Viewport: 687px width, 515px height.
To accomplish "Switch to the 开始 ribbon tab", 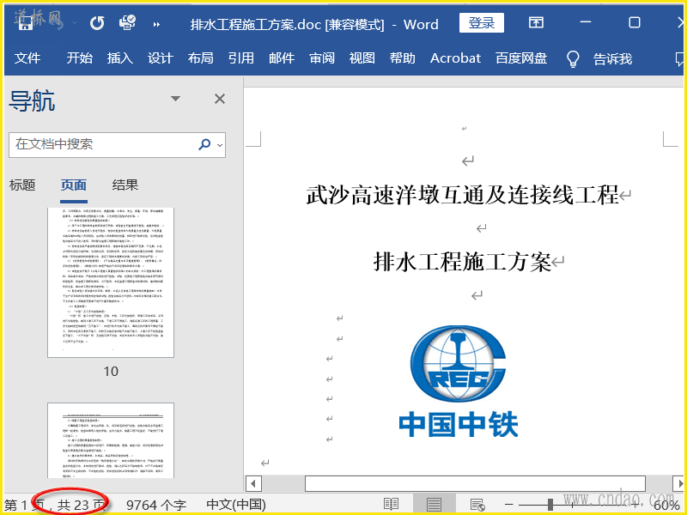I will pos(80,58).
